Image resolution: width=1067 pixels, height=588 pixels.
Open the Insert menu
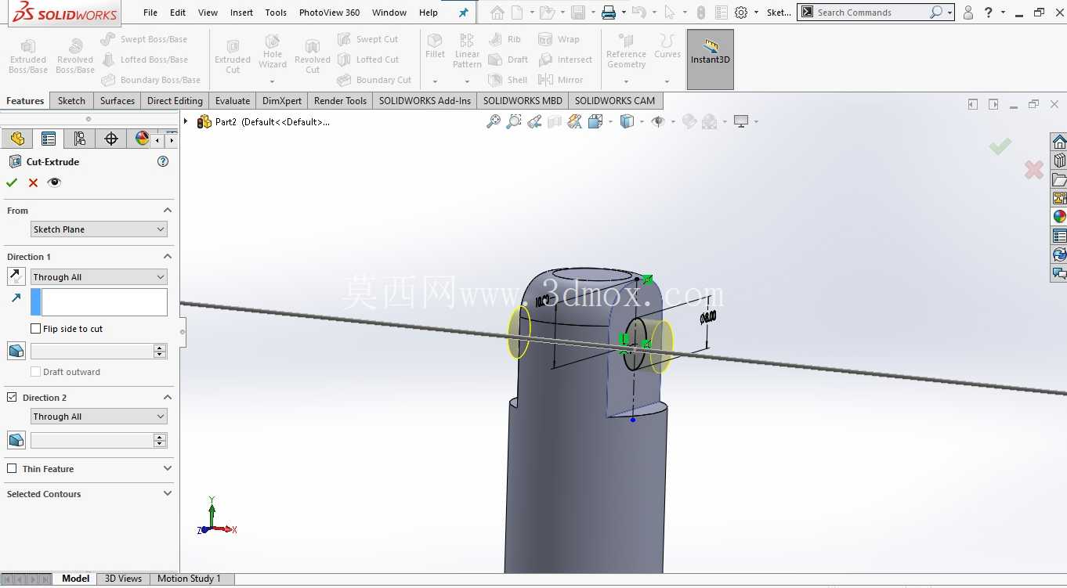242,13
